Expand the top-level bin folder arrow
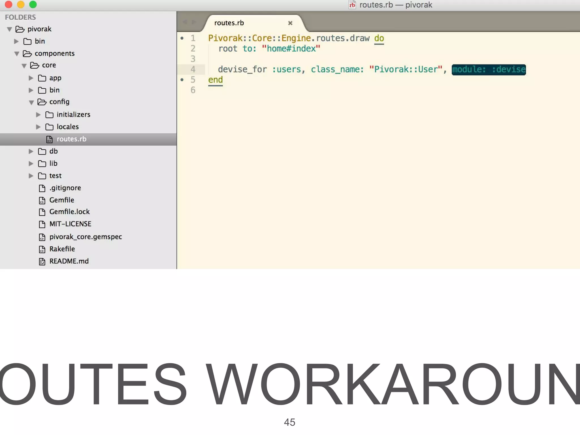 [x=16, y=41]
